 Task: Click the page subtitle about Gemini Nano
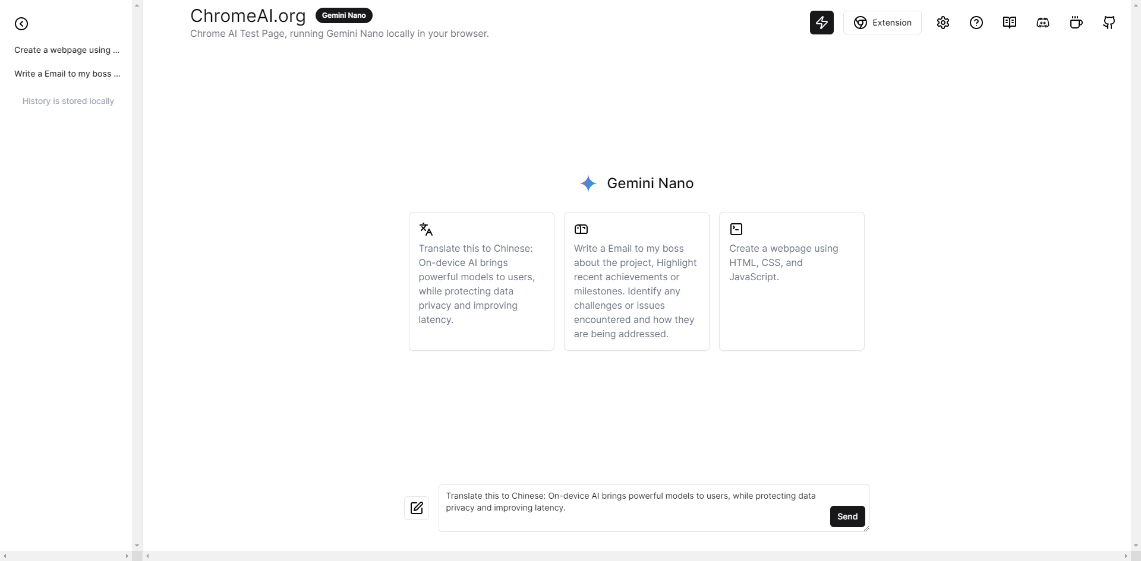coord(339,34)
